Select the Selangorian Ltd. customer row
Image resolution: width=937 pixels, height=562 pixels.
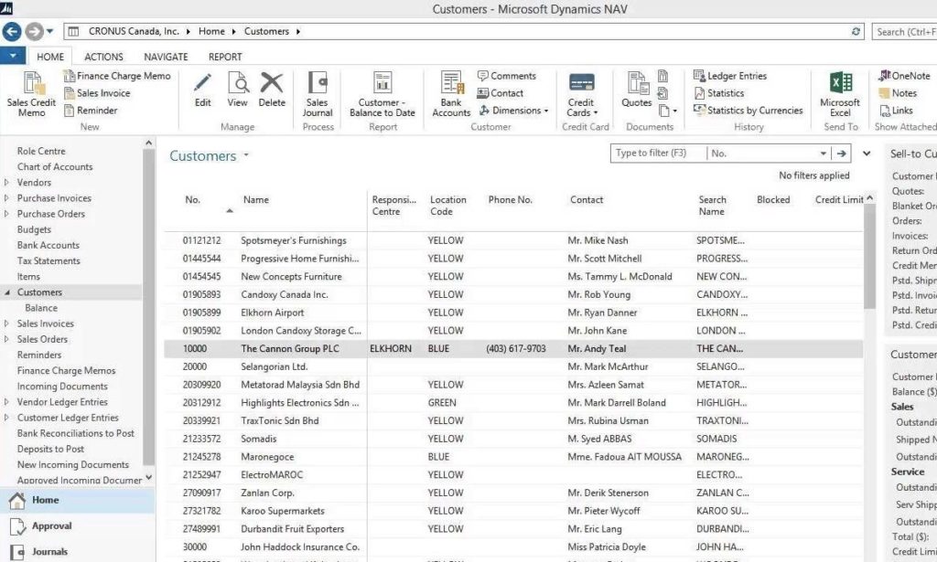point(513,367)
